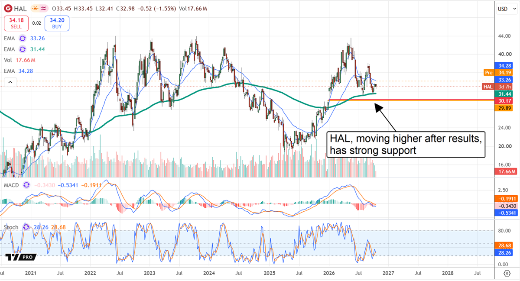Screen dimensions: 520x281
Task: Click the Stoch indicator label
Action: [12, 226]
